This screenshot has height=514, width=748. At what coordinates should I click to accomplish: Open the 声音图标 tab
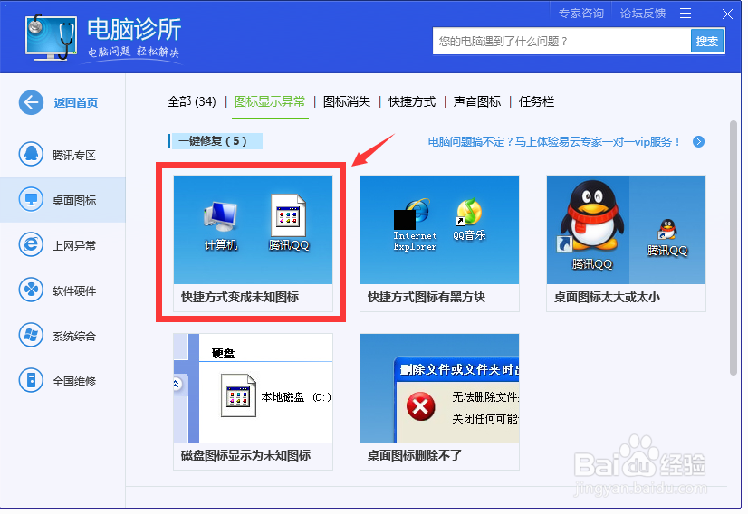tap(477, 101)
